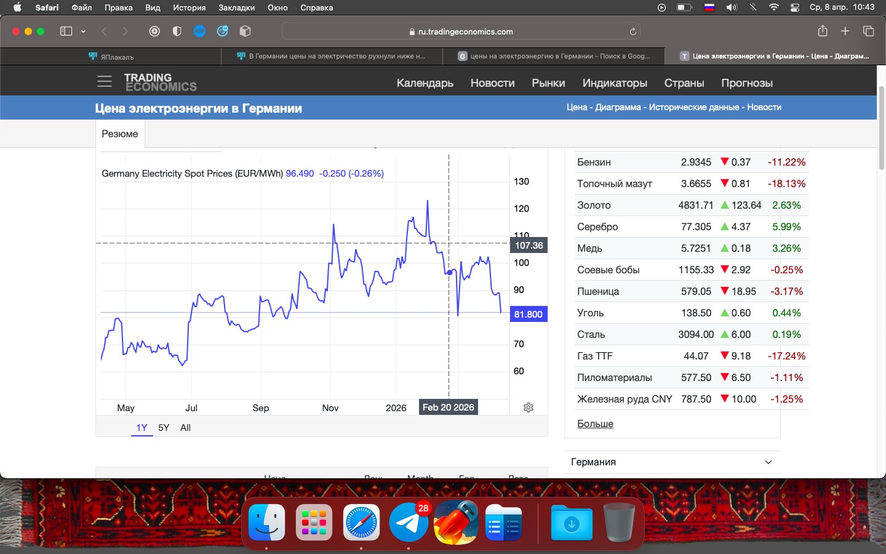Open the Закладки menu in menu bar

click(x=236, y=7)
